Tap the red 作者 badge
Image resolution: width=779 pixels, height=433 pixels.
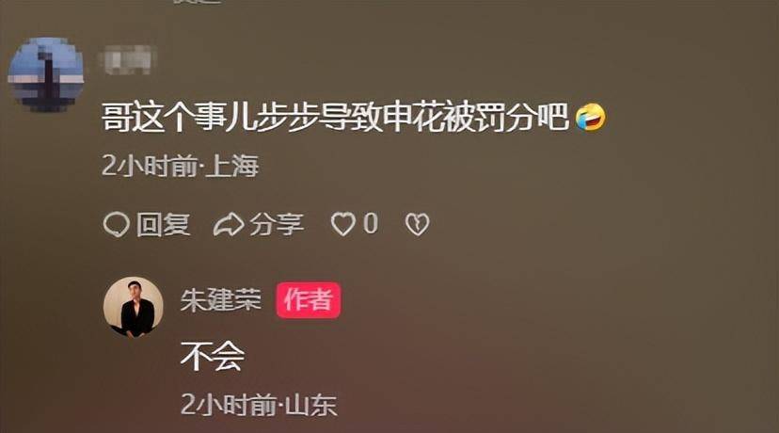309,299
